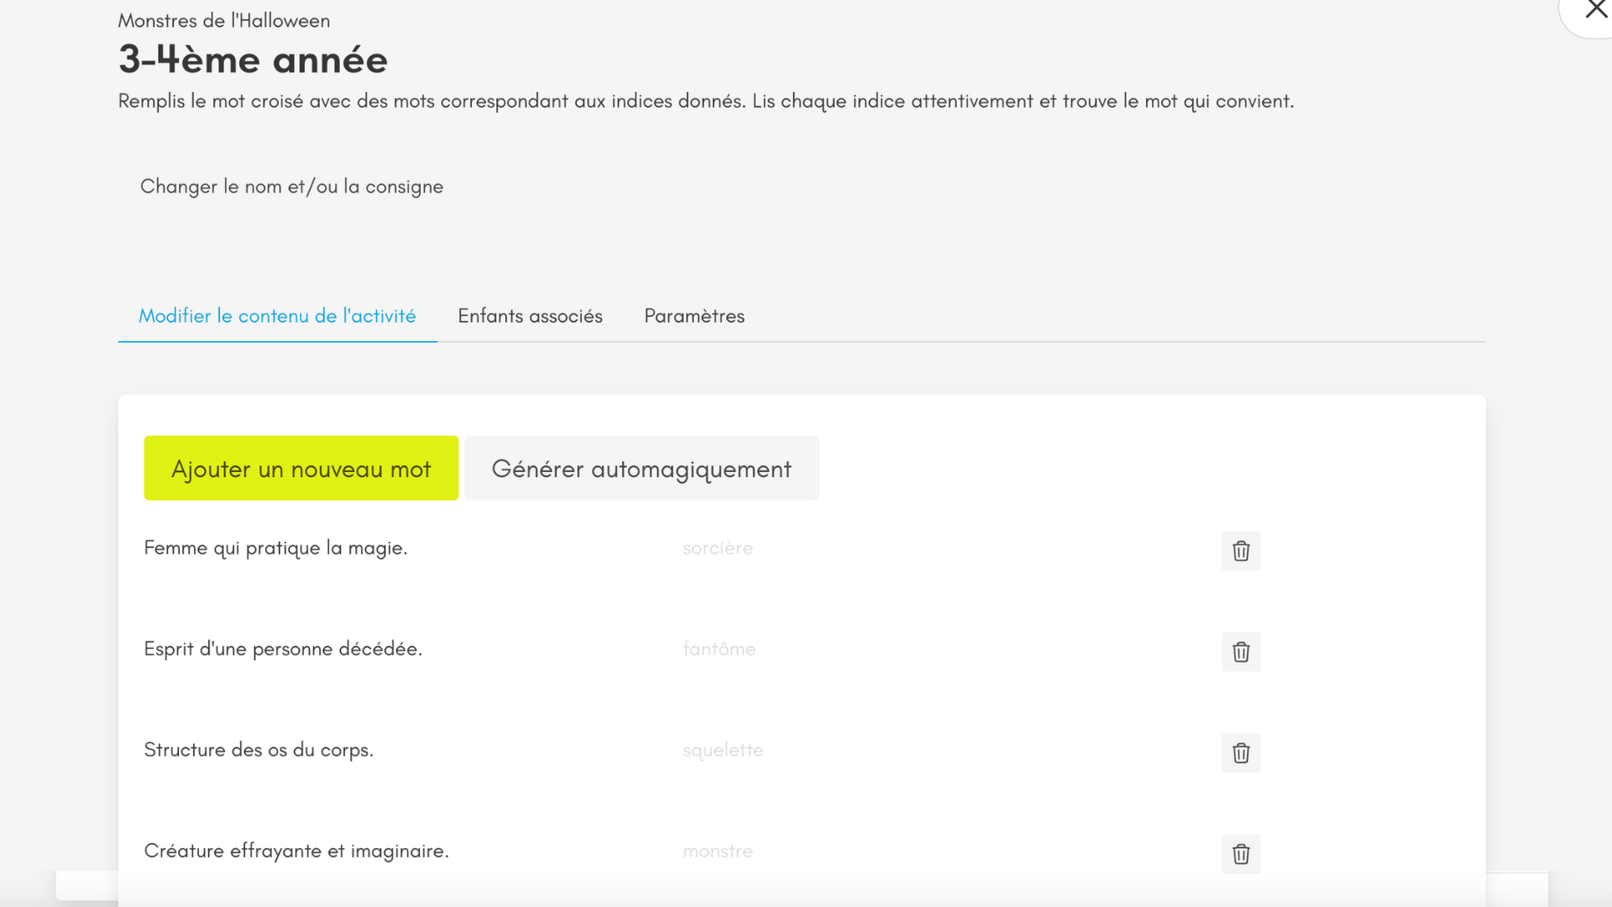The height and width of the screenshot is (907, 1612).
Task: Click 'Changer le nom et/ou la consigne'
Action: pyautogui.click(x=291, y=186)
